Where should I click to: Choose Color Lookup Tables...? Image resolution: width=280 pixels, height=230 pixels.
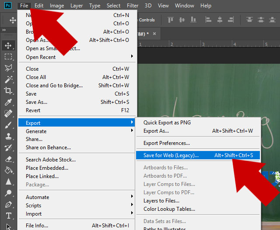tap(198, 209)
